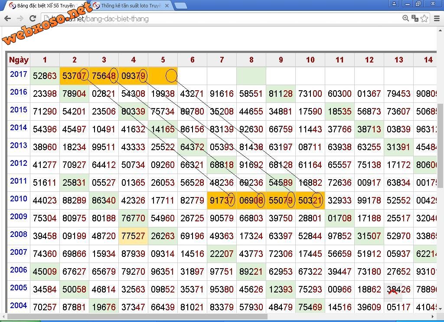
Task: Click the horizontal scrollbar thumb
Action: [137, 316]
